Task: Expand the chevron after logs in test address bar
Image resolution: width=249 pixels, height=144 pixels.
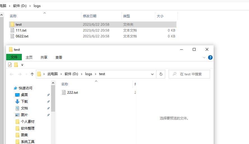Action: pyautogui.click(x=96, y=74)
